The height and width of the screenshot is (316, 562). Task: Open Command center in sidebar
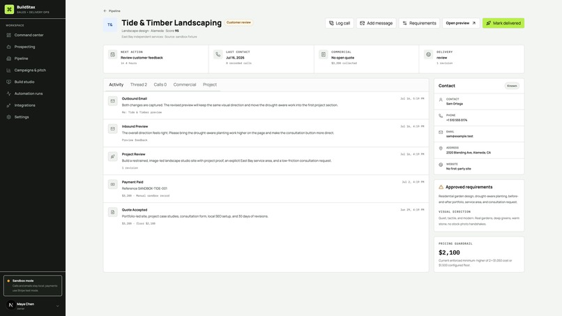tap(29, 35)
